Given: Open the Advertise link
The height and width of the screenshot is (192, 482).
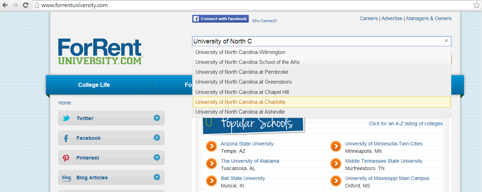Looking at the screenshot, I should point(392,18).
